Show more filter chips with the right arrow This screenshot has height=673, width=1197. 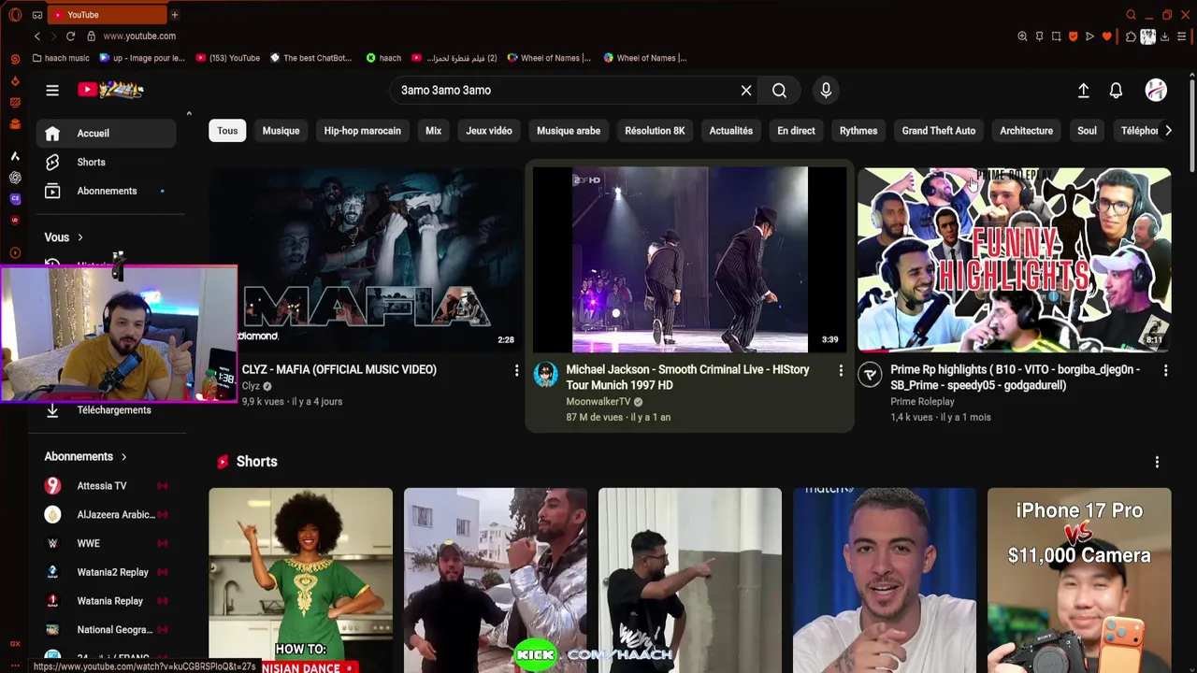(x=1168, y=131)
